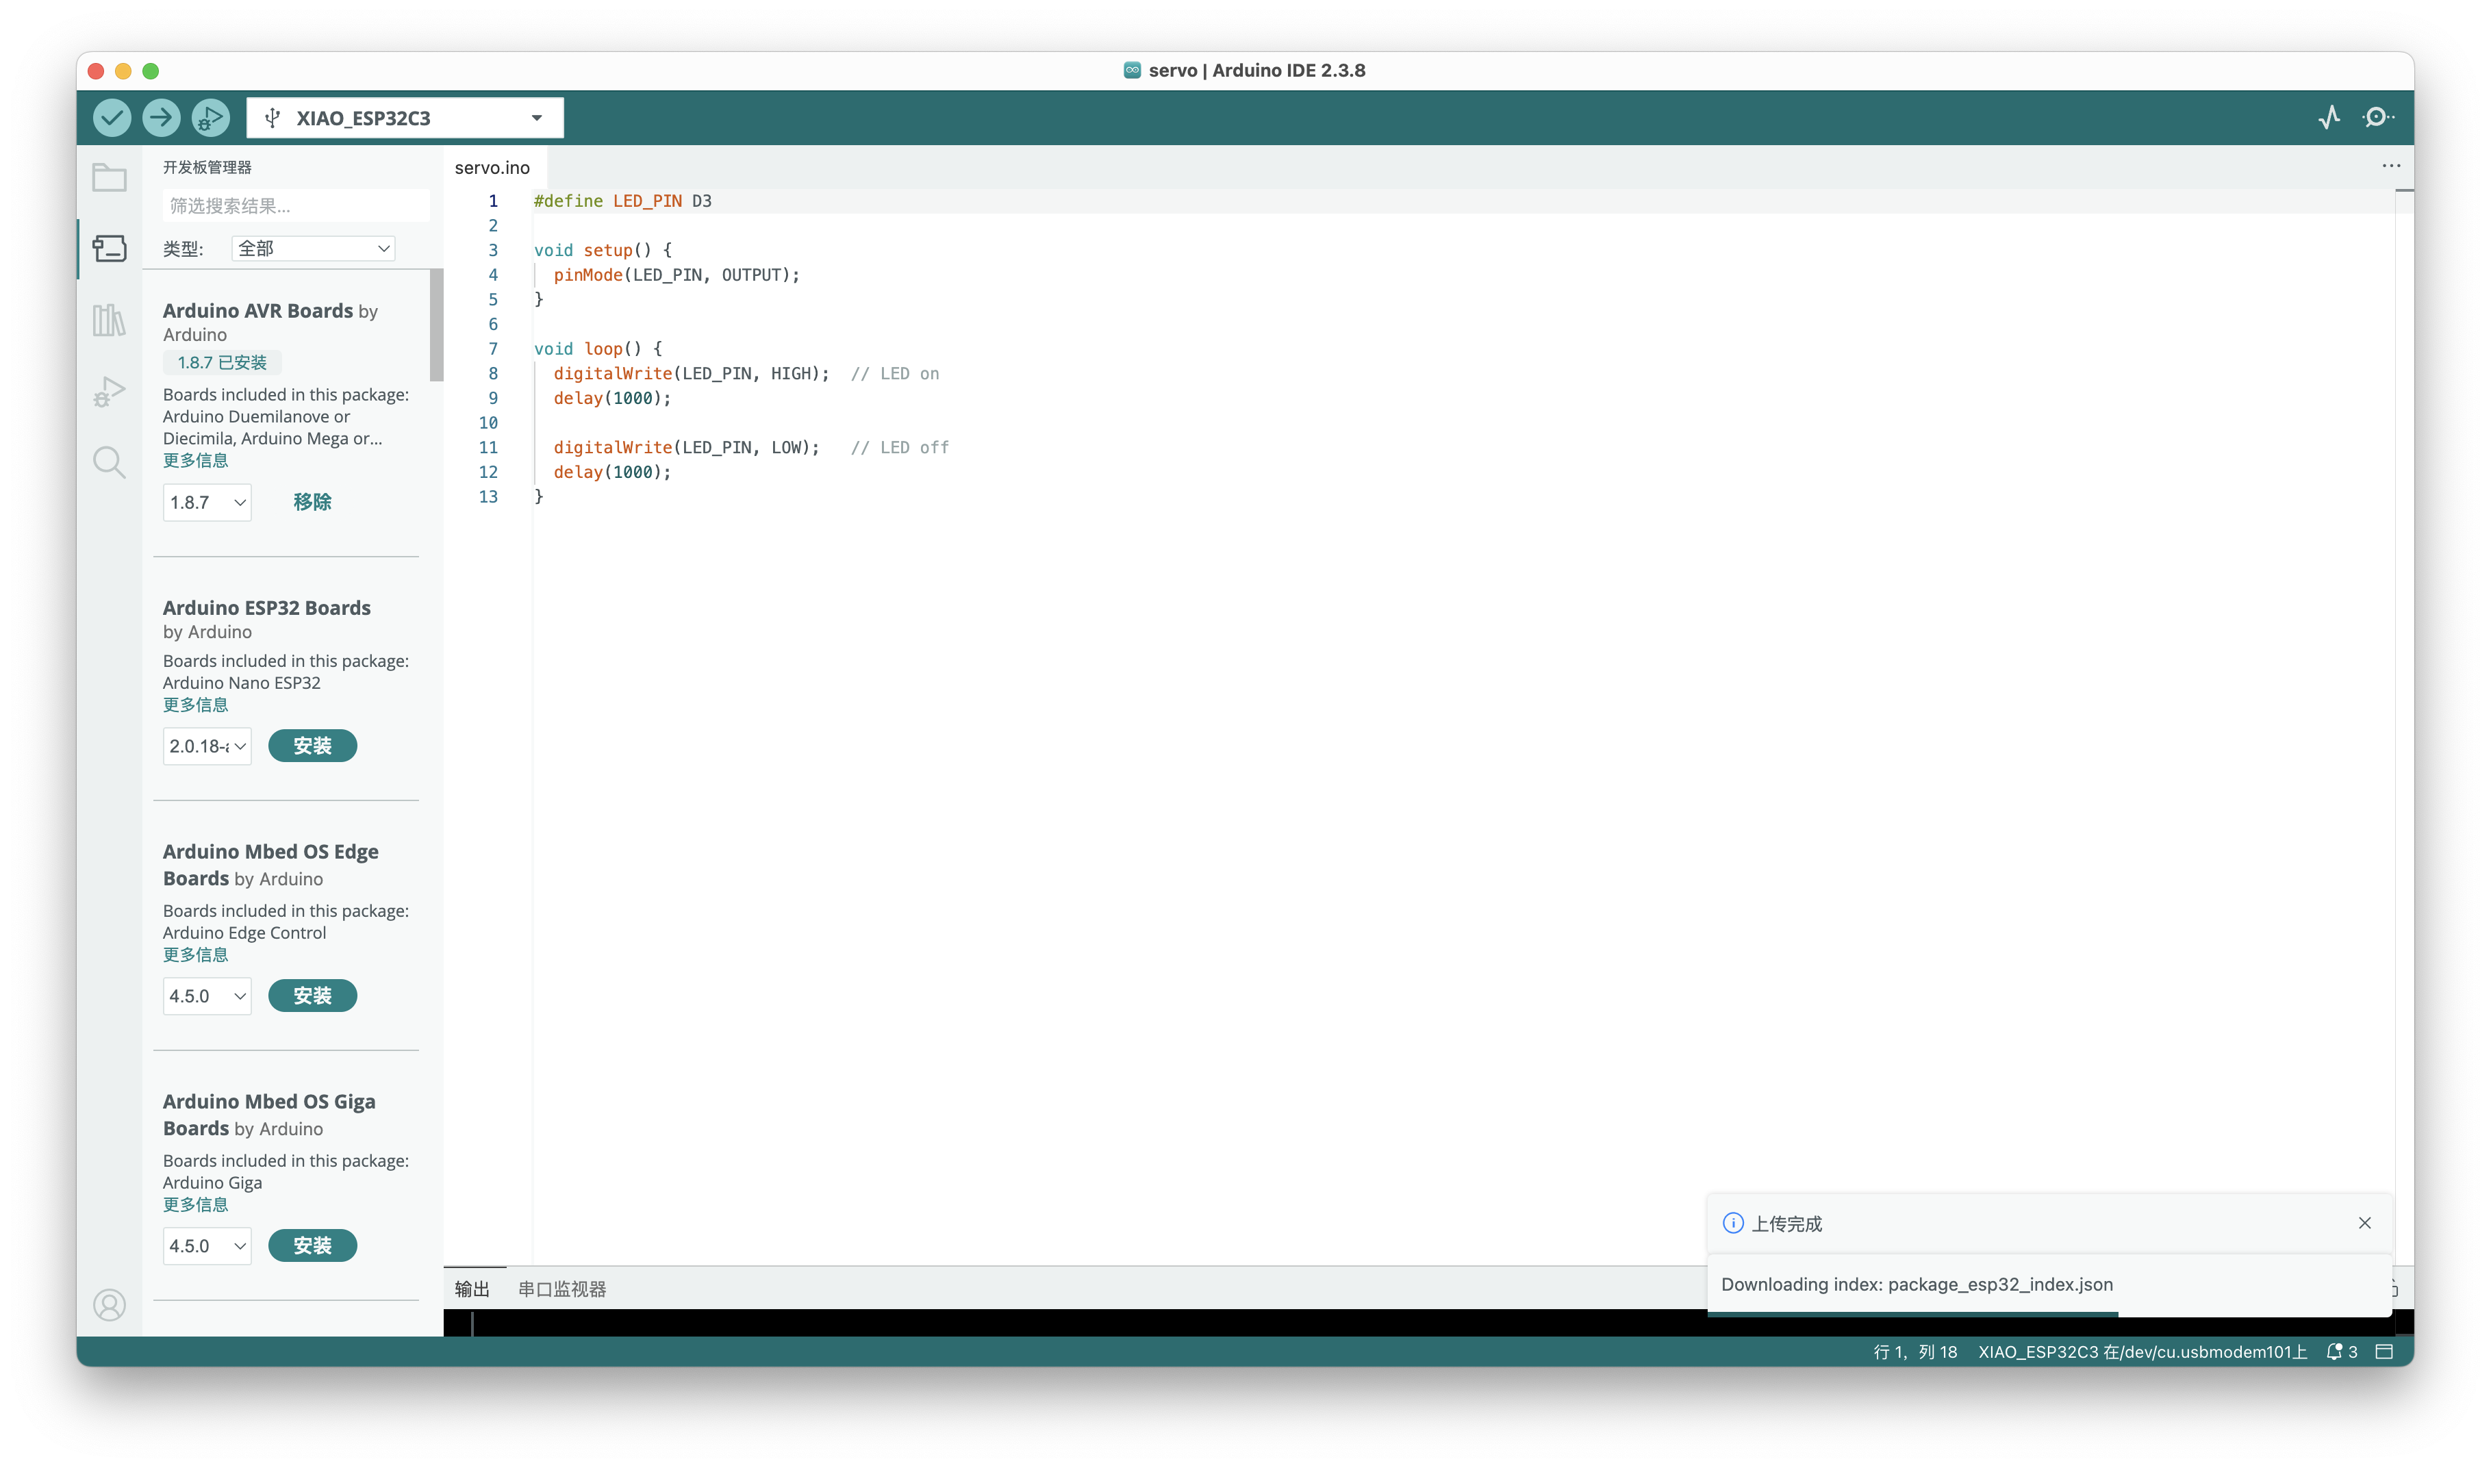Click the 1.8.7 已安装 installed badge
The width and height of the screenshot is (2491, 1468).
[223, 362]
